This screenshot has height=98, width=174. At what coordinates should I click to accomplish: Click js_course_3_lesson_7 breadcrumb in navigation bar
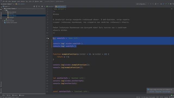[7, 4]
